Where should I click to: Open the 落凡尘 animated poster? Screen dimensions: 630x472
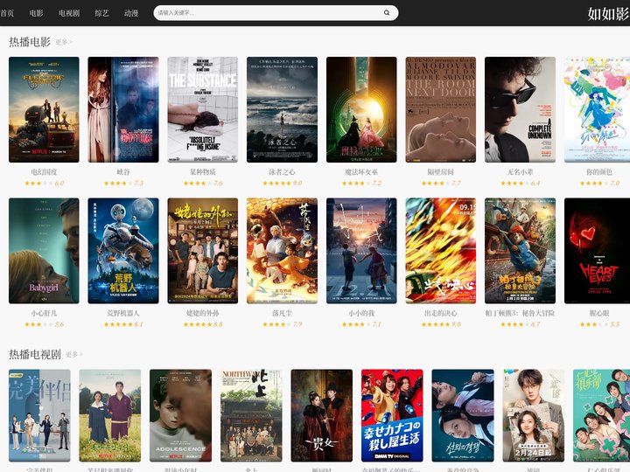(x=282, y=251)
